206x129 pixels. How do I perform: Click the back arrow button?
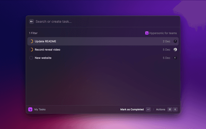pyautogui.click(x=32, y=22)
